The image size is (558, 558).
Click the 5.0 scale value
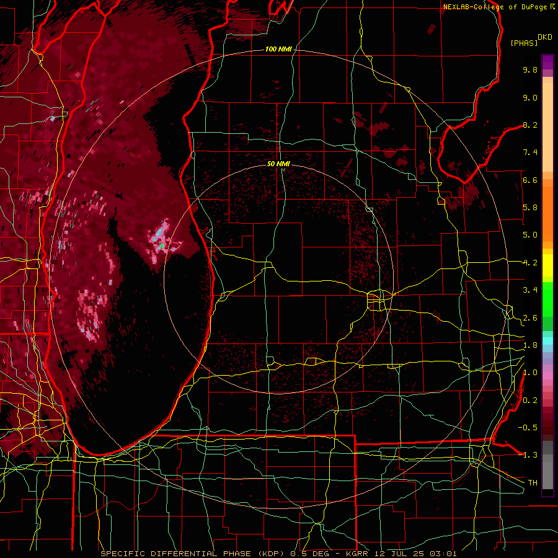click(530, 235)
